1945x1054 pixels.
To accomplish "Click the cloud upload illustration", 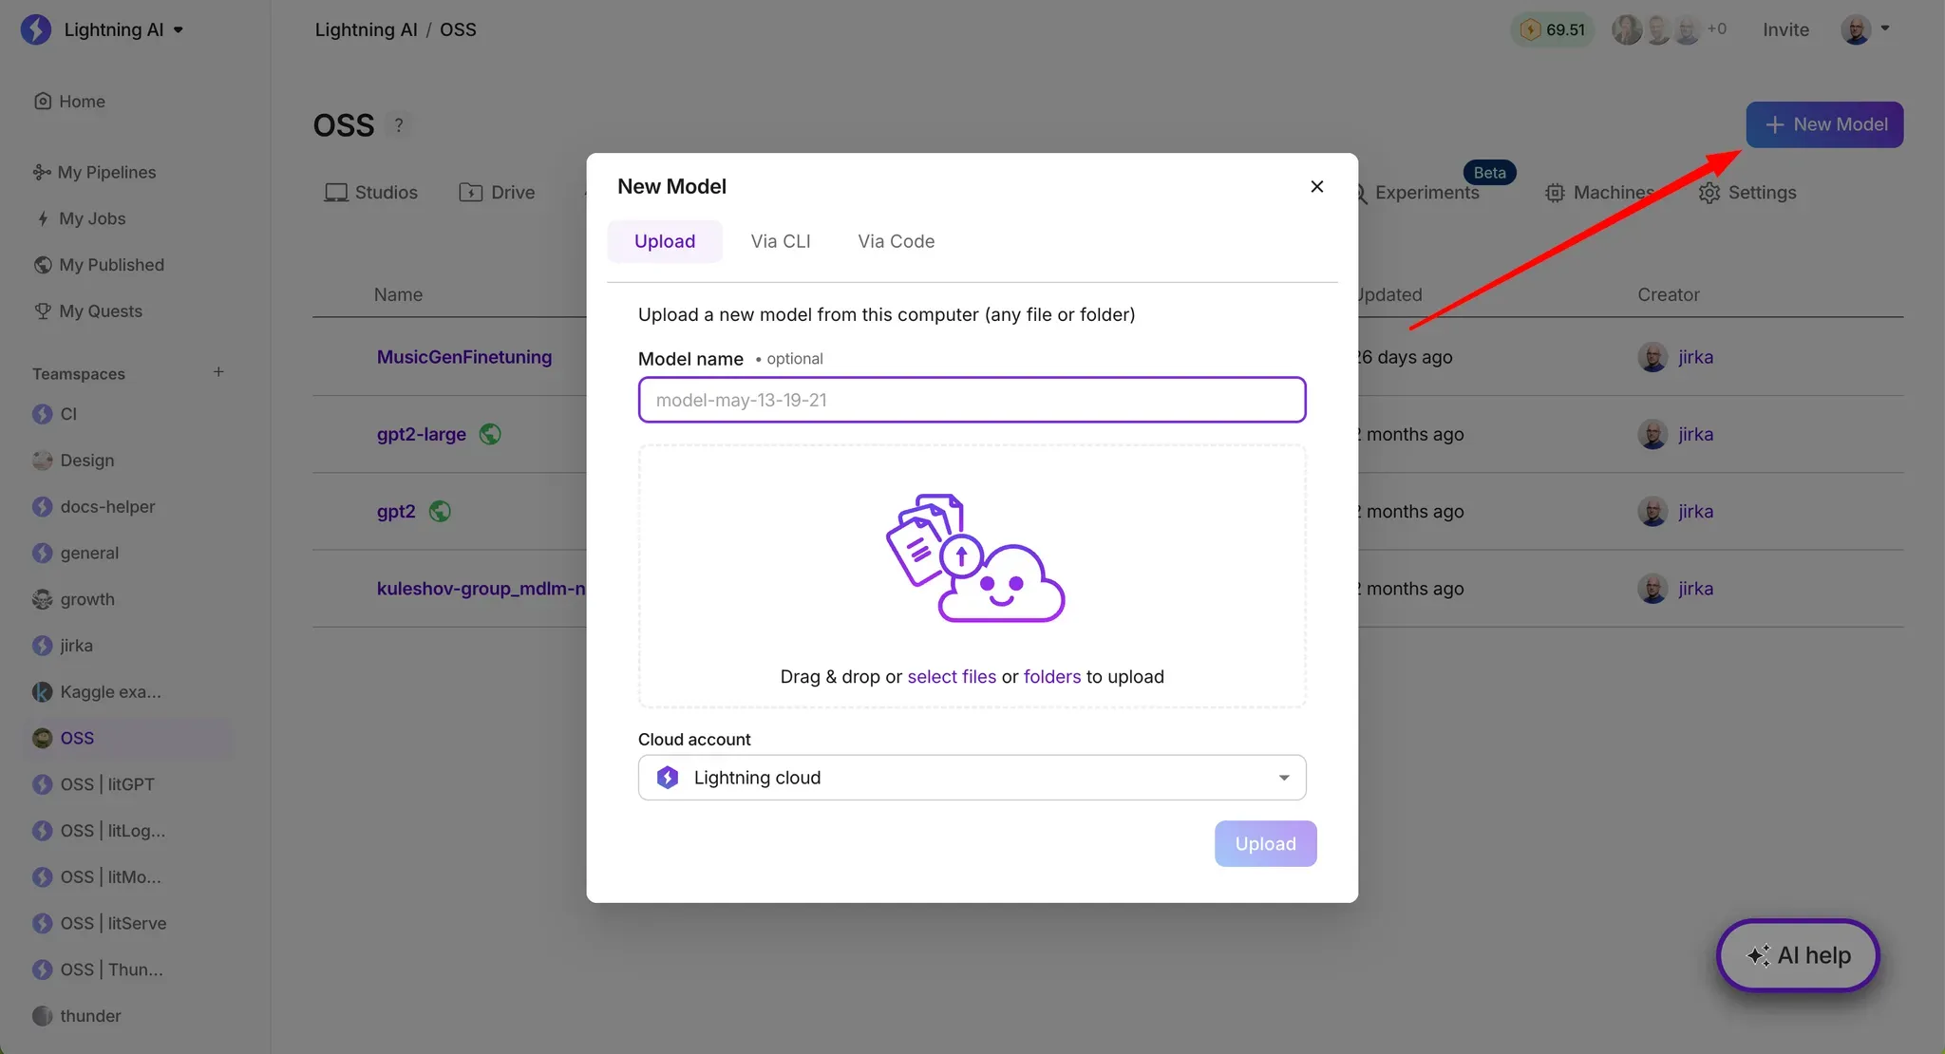I will point(975,558).
